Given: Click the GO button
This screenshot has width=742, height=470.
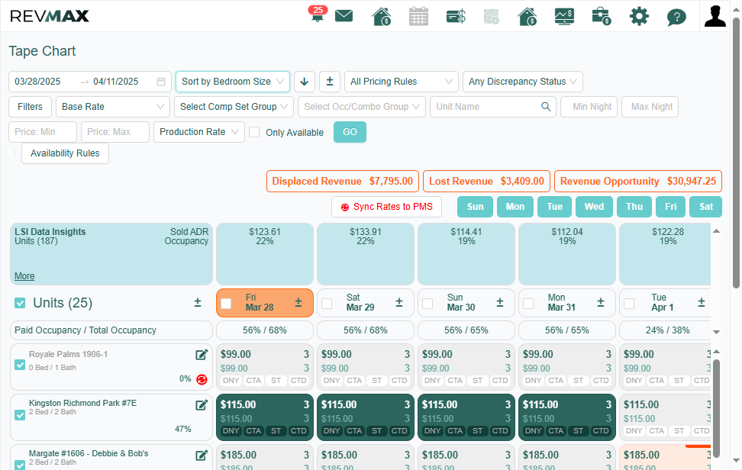Looking at the screenshot, I should (x=350, y=132).
